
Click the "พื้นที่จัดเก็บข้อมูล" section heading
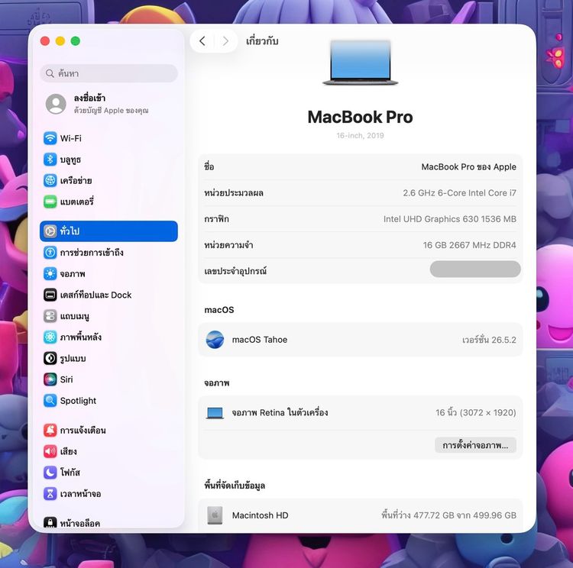click(235, 486)
